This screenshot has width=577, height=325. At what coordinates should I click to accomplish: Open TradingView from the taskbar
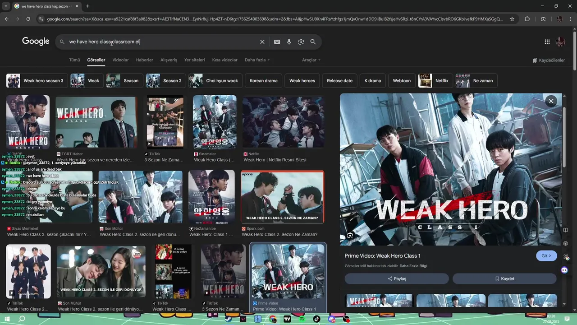tap(287, 319)
